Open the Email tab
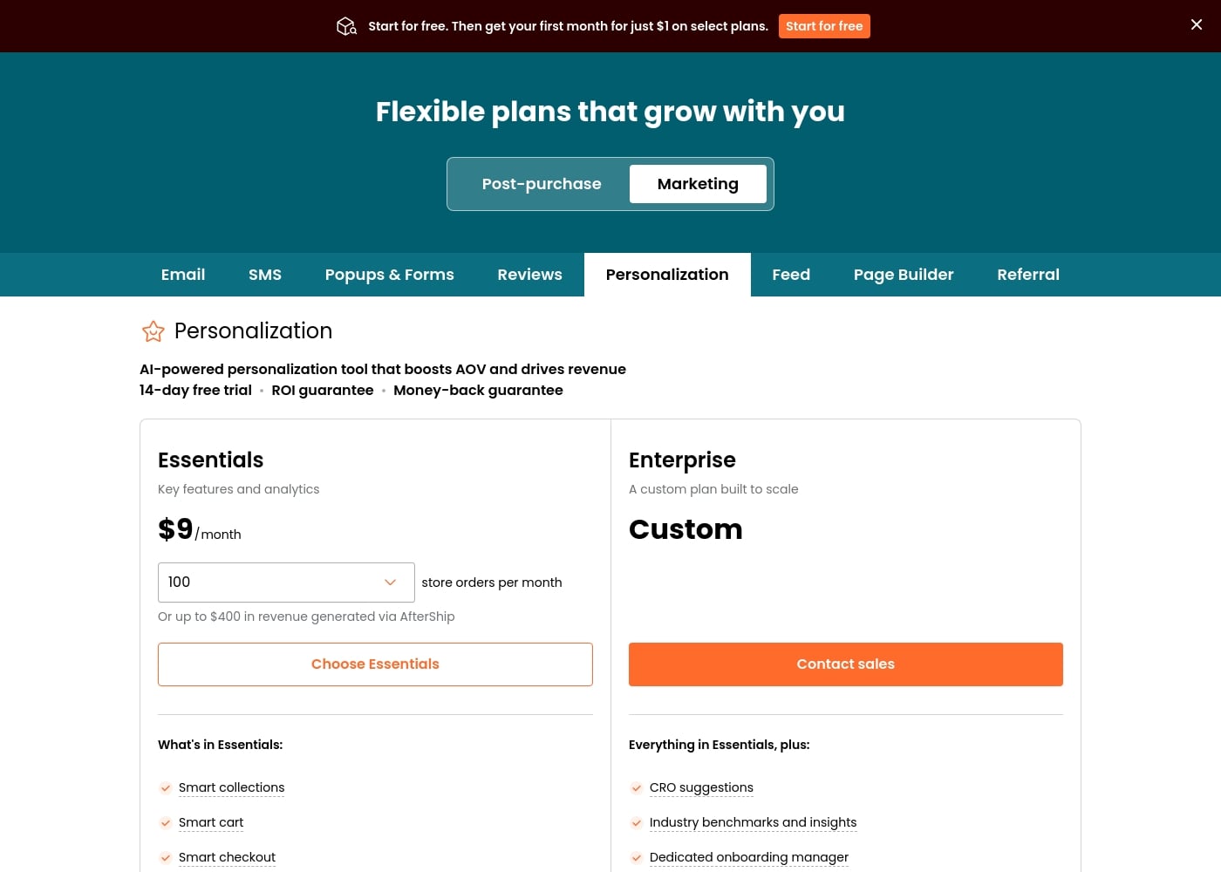This screenshot has height=872, width=1221. [x=183, y=275]
